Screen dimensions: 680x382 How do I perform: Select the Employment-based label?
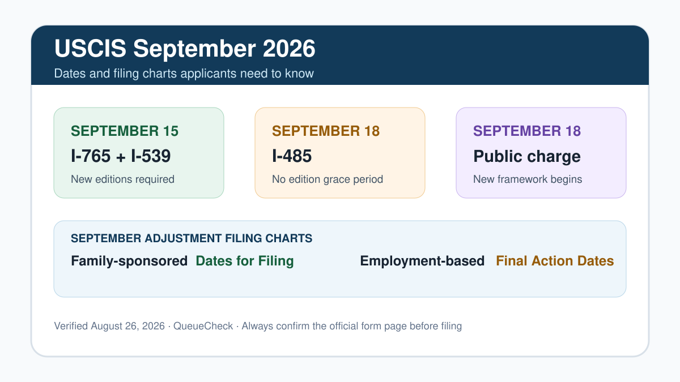pos(422,261)
